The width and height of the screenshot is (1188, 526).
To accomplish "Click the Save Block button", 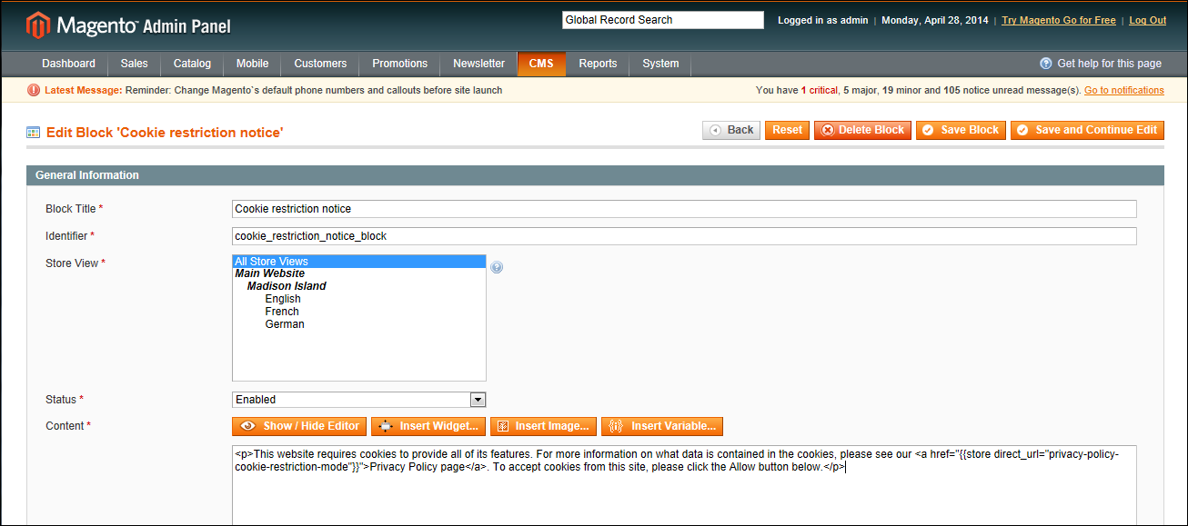I will coord(961,130).
